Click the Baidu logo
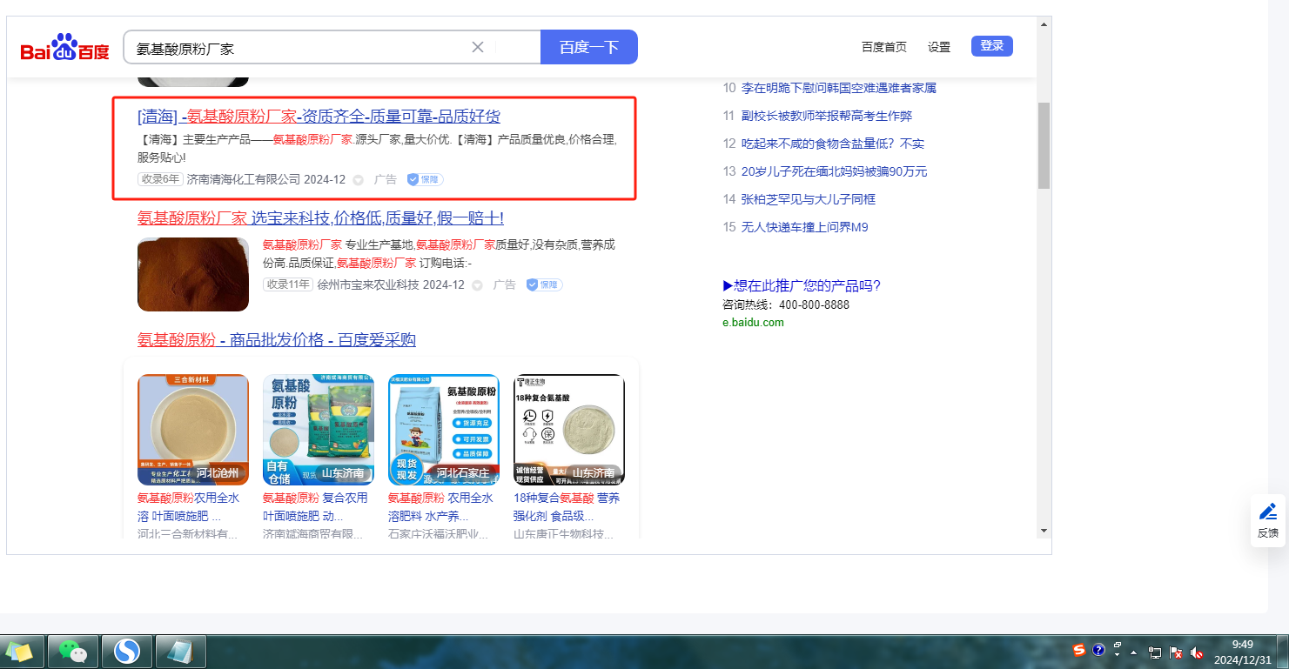1289x669 pixels. [65, 49]
